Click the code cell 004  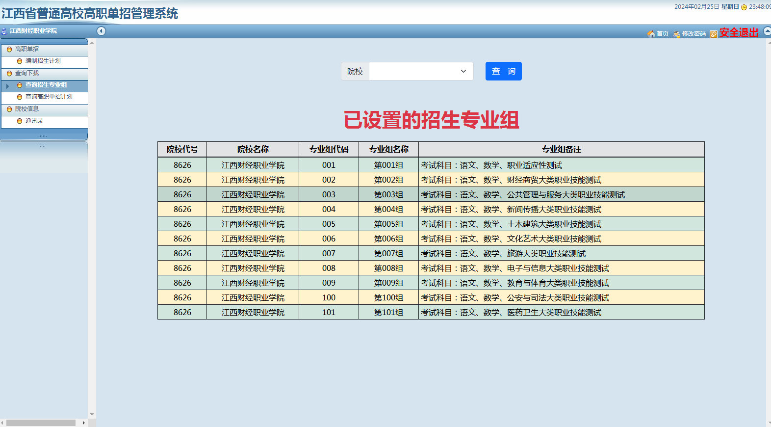[x=329, y=210]
